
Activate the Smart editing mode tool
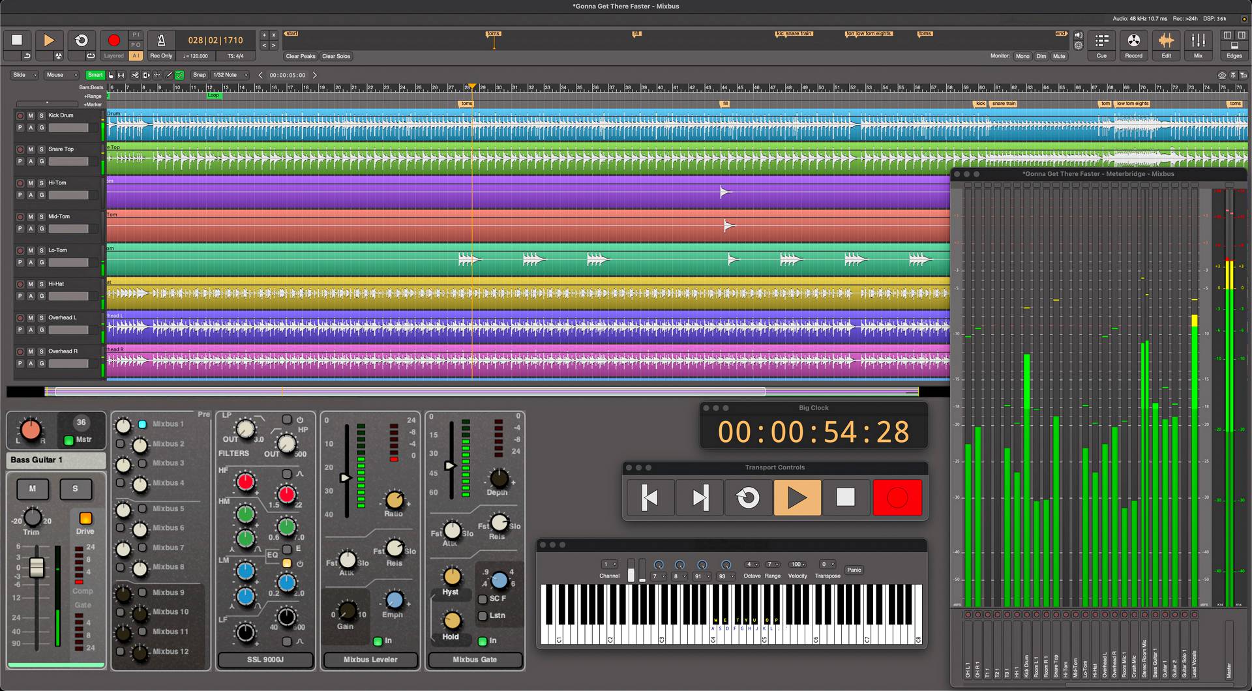[95, 75]
